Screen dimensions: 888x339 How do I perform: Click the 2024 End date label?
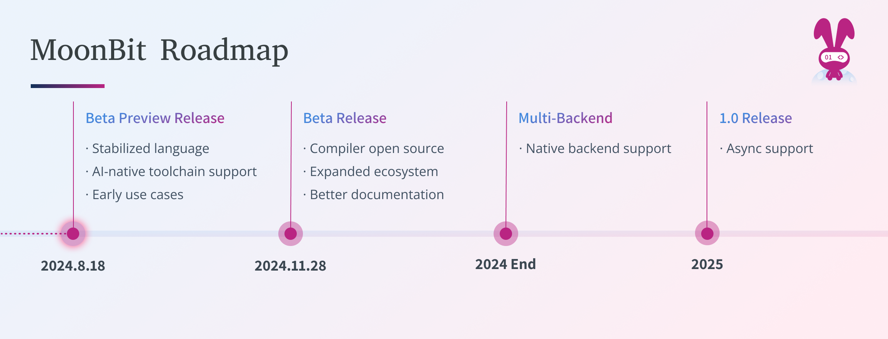point(506,264)
